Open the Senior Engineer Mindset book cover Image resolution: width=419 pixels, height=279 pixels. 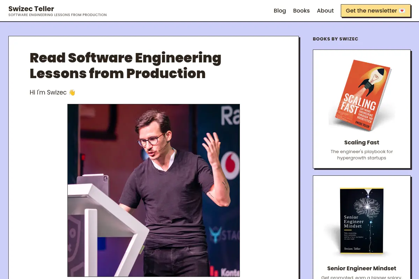tap(362, 221)
